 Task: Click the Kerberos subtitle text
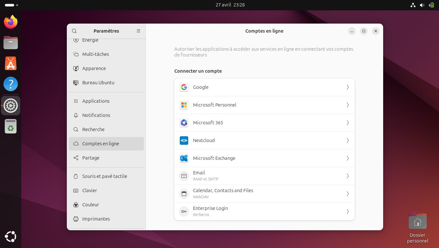coord(201,214)
